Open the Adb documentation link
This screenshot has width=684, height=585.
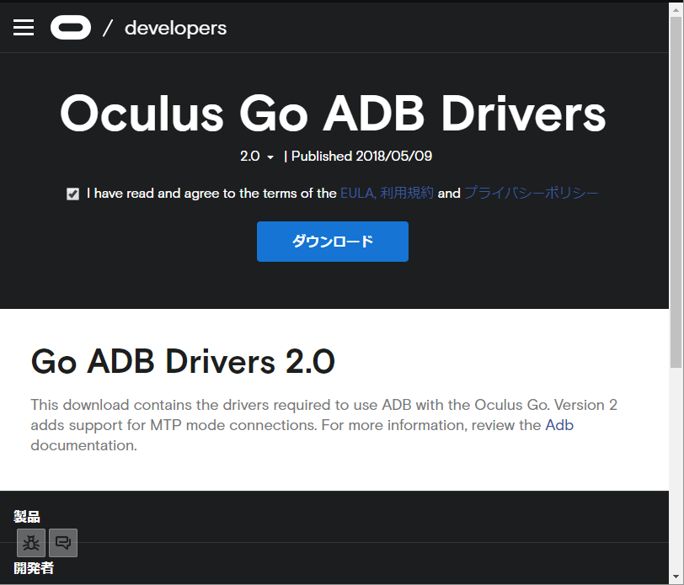point(559,425)
